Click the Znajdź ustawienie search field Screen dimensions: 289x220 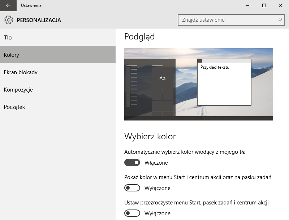pos(231,20)
